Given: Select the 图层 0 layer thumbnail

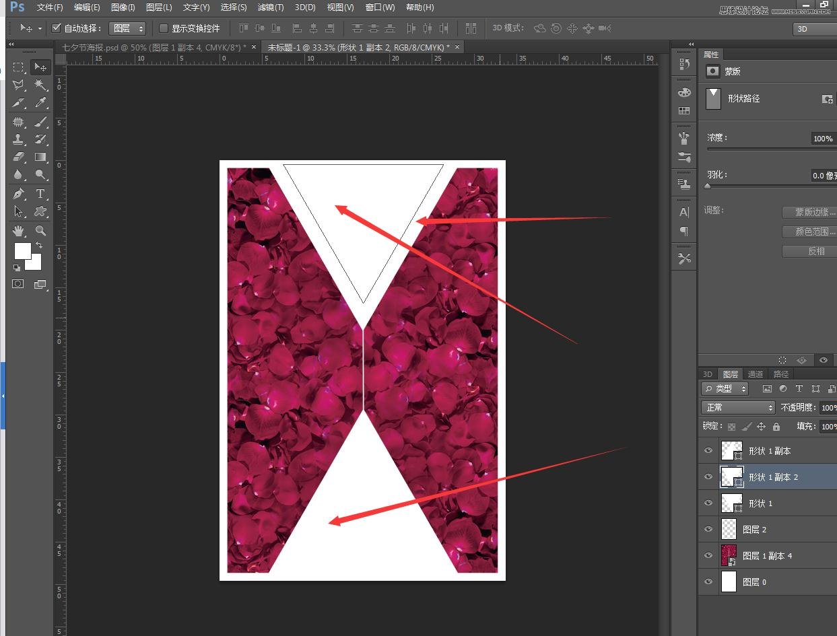Looking at the screenshot, I should pyautogui.click(x=729, y=581).
